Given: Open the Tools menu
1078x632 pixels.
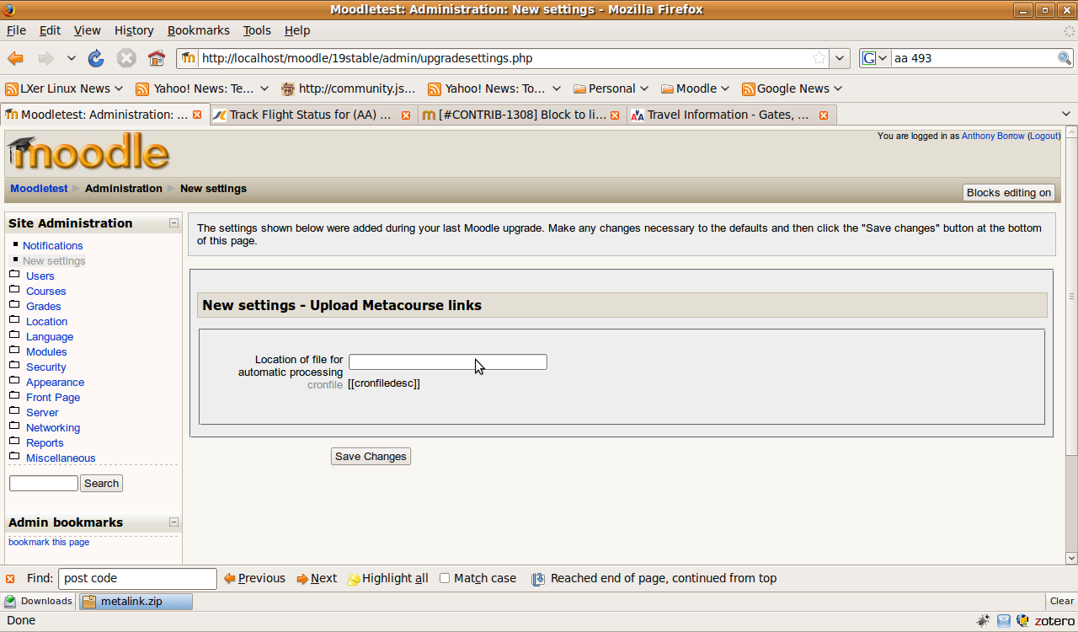Looking at the screenshot, I should pyautogui.click(x=257, y=30).
